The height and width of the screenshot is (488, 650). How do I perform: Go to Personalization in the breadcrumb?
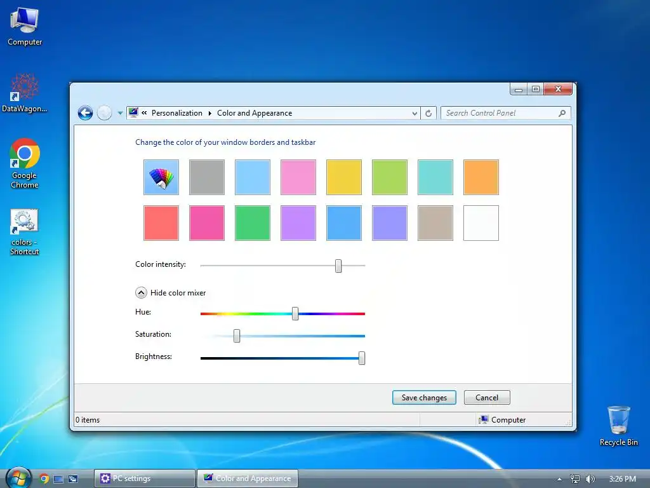176,113
